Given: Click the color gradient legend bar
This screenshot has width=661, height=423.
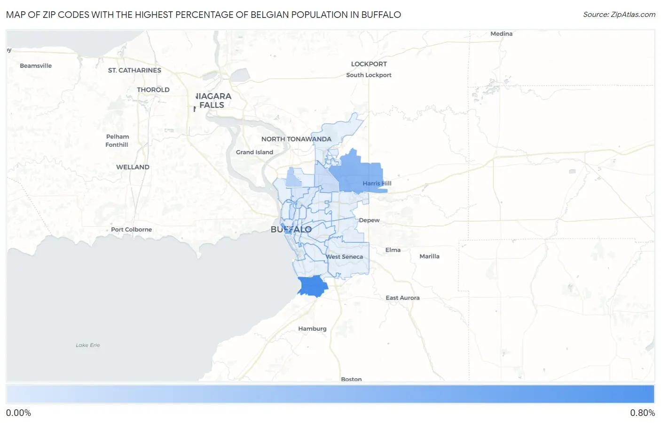Looking at the screenshot, I should (330, 394).
